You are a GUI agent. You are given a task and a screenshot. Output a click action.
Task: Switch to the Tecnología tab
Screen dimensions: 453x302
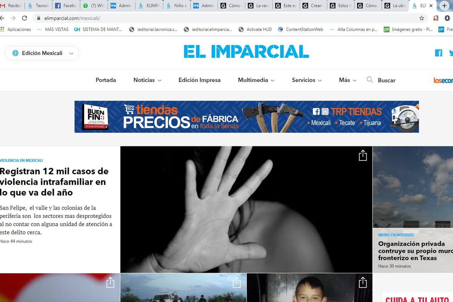39,6
